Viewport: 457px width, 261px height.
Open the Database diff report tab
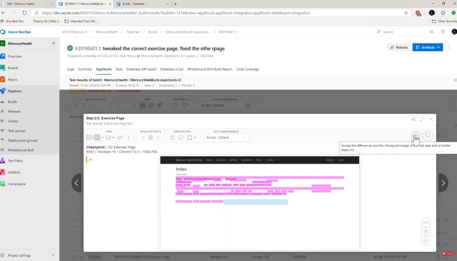[141, 70]
